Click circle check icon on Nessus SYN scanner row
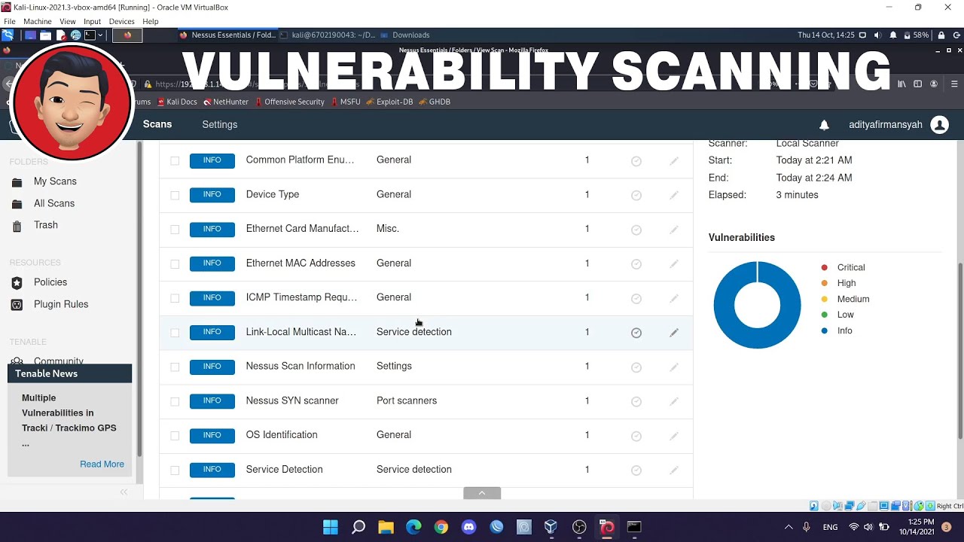Viewport: 964px width, 542px height. (636, 401)
